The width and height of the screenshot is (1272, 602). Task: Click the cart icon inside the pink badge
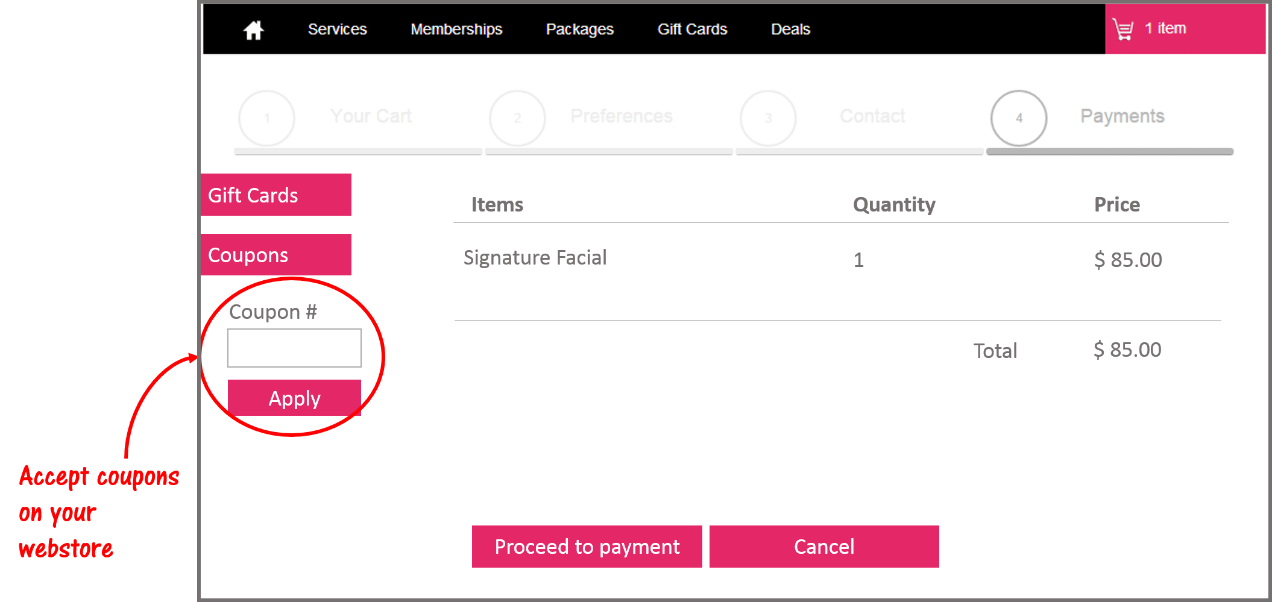pyautogui.click(x=1122, y=28)
